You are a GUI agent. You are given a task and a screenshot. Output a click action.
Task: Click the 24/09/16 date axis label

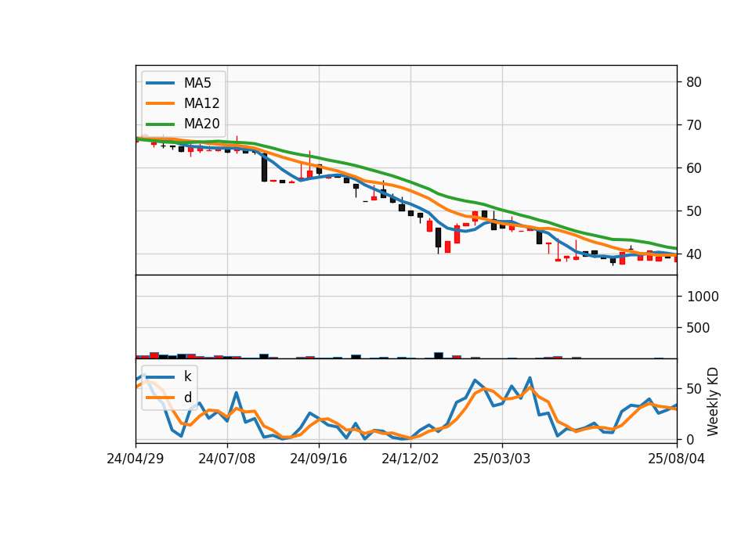pos(319,459)
